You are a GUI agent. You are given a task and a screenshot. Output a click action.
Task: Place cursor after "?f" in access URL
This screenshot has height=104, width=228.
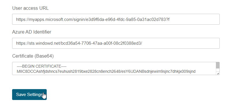[170, 19]
